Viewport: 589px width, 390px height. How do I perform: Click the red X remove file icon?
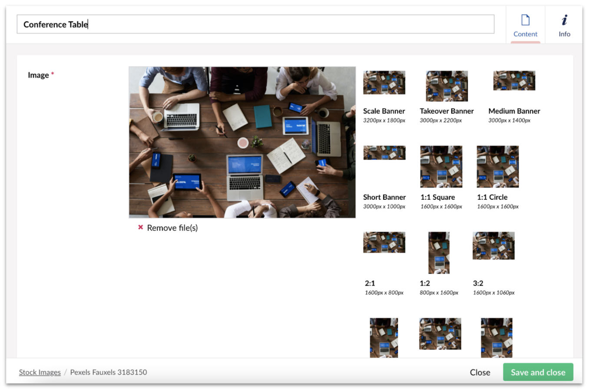[x=140, y=227]
